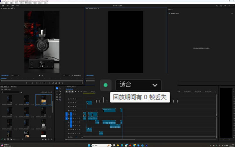This screenshot has width=235, height=147.
Task: Toggle timeline snapping magnet button
Action: click(69, 91)
